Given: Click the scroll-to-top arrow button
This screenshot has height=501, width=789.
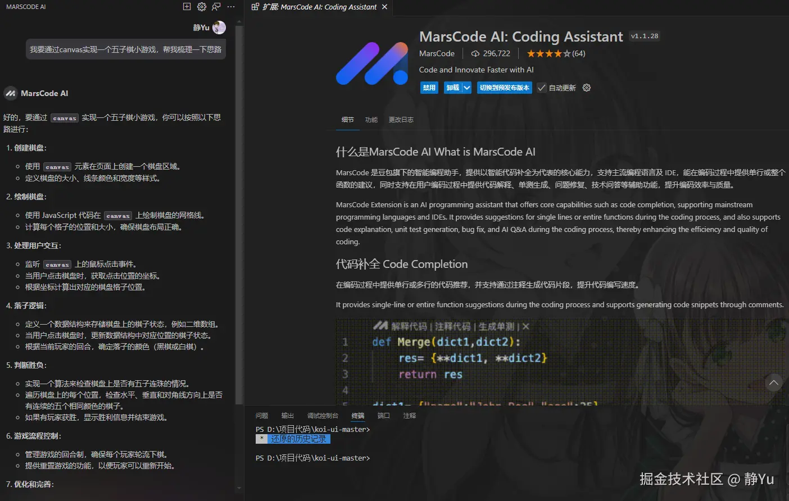Looking at the screenshot, I should pyautogui.click(x=774, y=383).
